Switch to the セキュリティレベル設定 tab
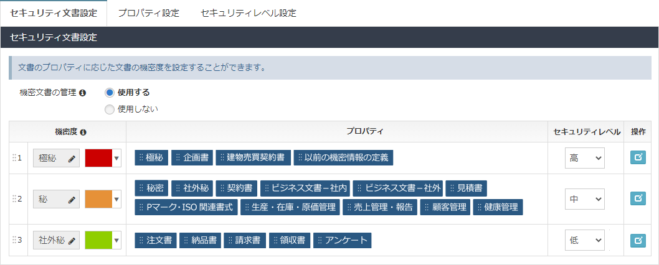This screenshot has width=659, height=265. tap(248, 13)
